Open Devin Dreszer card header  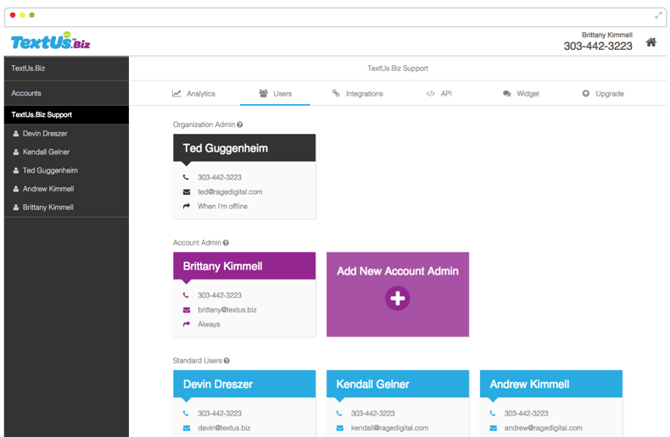244,384
